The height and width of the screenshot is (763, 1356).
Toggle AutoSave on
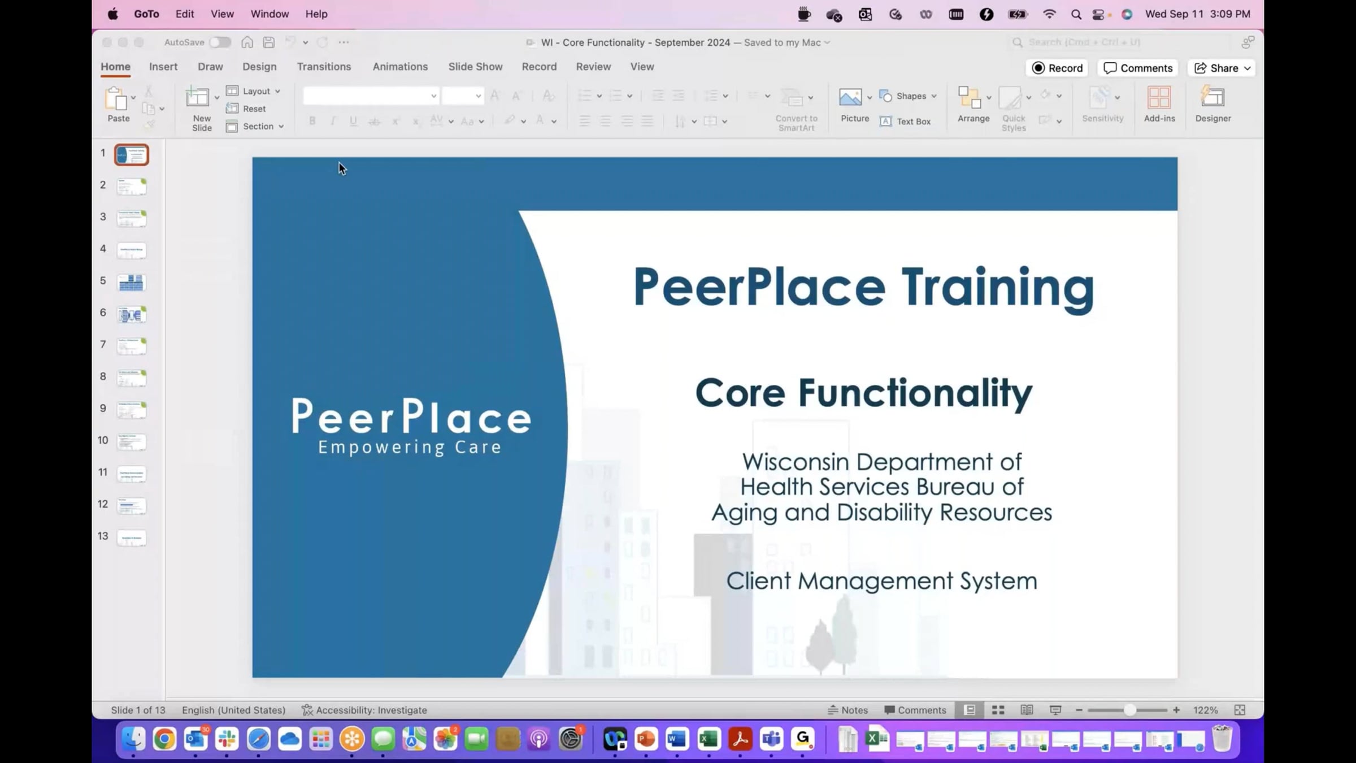pyautogui.click(x=220, y=42)
